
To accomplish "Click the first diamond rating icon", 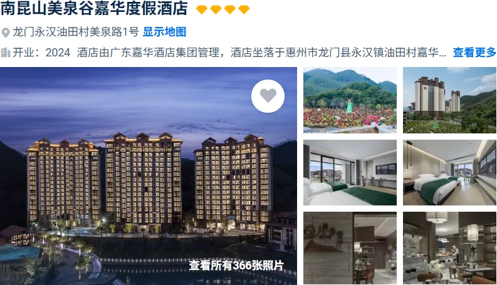I will 202,9.
